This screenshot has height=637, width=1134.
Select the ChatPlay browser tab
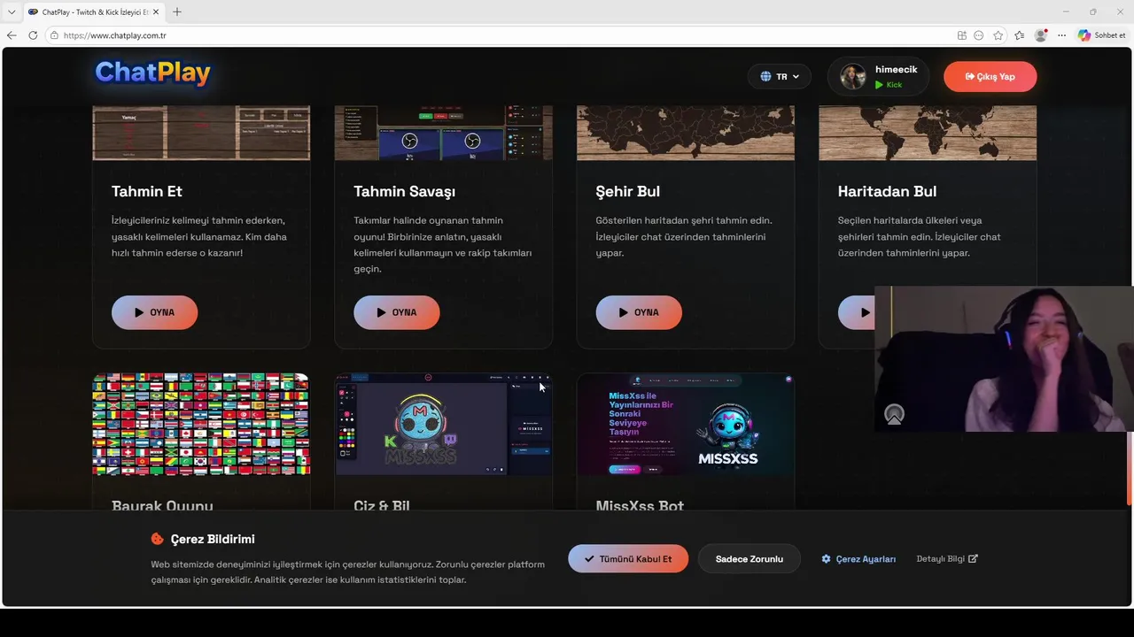[x=93, y=12]
